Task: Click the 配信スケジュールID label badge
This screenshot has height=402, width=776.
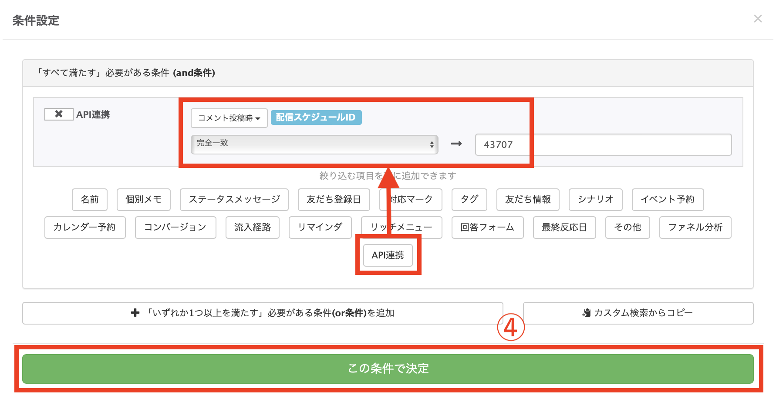Action: [x=316, y=117]
